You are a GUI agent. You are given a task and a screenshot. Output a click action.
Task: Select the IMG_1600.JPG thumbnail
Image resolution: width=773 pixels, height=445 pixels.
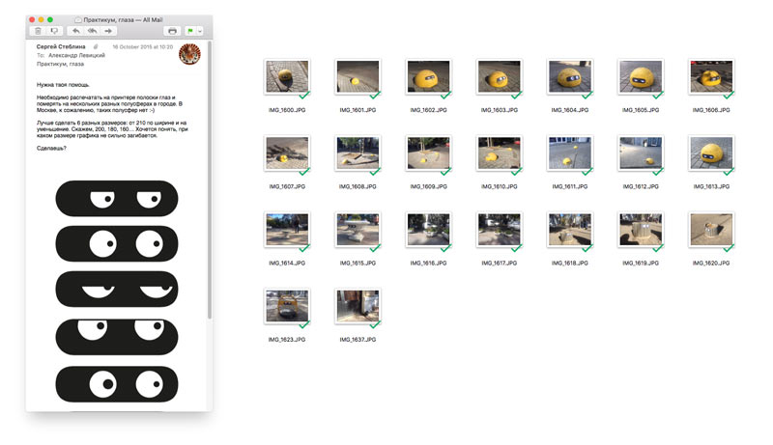pyautogui.click(x=287, y=77)
